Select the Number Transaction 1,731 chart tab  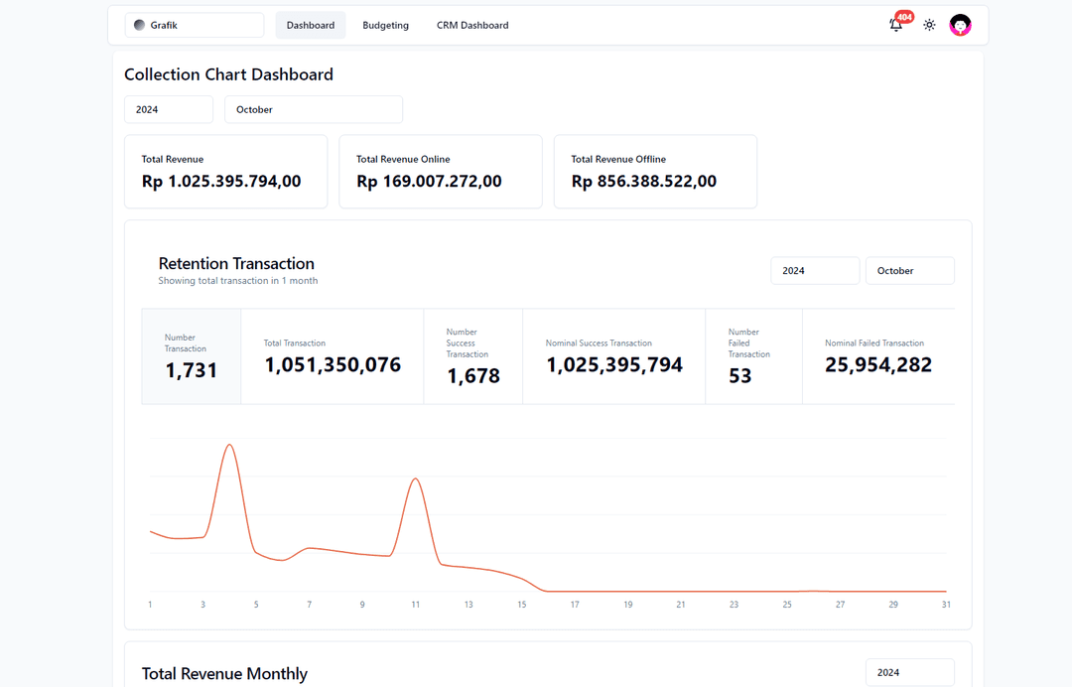click(x=192, y=356)
